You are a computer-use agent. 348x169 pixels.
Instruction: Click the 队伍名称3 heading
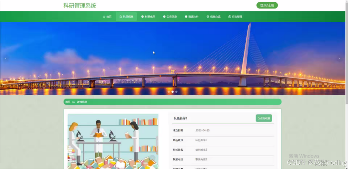pyautogui.click(x=180, y=118)
